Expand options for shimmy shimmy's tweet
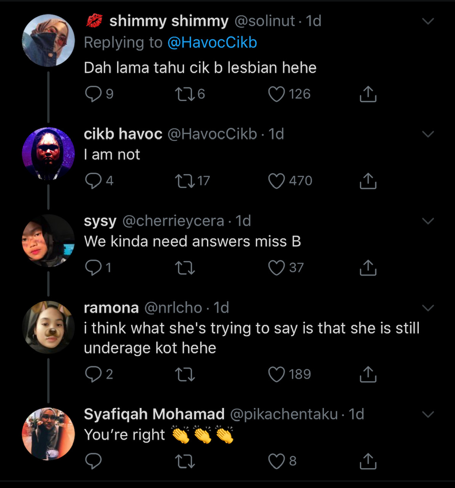Image resolution: width=455 pixels, height=488 pixels. pyautogui.click(x=428, y=21)
